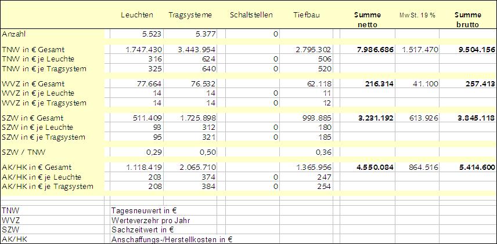Click the legend text Tagesneuwert in €
The width and height of the screenshot is (497, 244).
pos(144,211)
